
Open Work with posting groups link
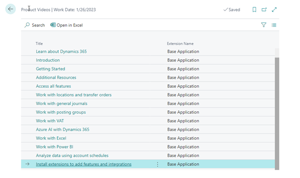pos(61,112)
